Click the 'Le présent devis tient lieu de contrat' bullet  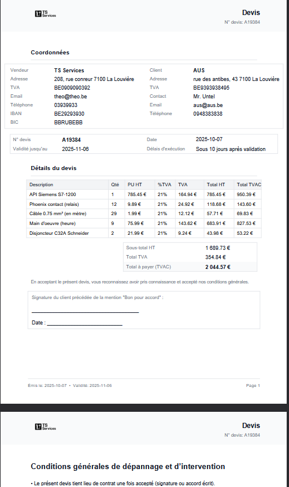123,484
